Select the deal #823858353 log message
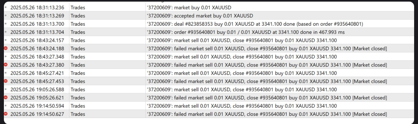The height and width of the screenshot is (124, 418). tap(255, 24)
